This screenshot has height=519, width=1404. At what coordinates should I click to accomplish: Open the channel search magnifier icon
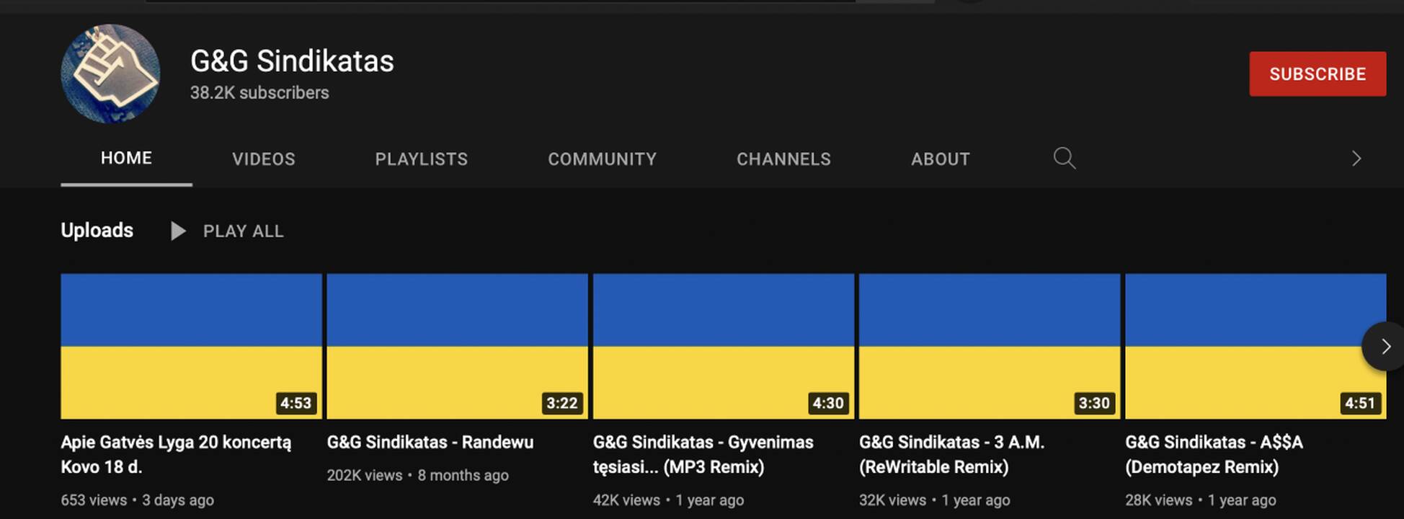click(1065, 158)
